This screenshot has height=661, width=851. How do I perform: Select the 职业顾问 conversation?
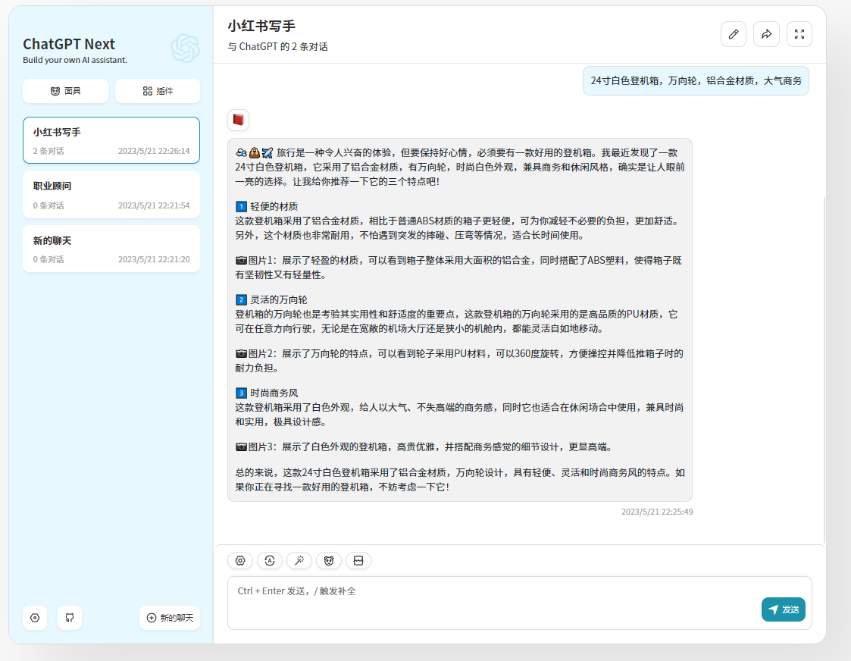click(111, 195)
